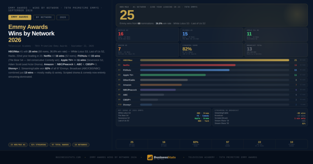The height and width of the screenshot is (164, 313).
Task: Select the FX/Hulu row label
Action: pos(127,70)
